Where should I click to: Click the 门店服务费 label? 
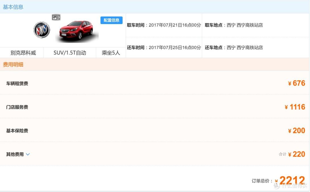pos(17,107)
